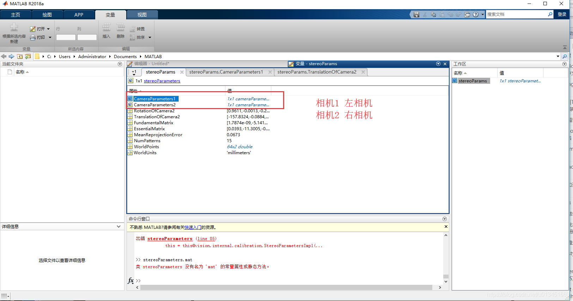This screenshot has width=573, height=301.
Task: Click the line 85 error link
Action: click(x=206, y=239)
